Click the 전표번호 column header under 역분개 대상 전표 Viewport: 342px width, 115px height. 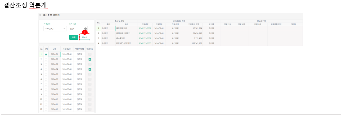tap(145, 24)
